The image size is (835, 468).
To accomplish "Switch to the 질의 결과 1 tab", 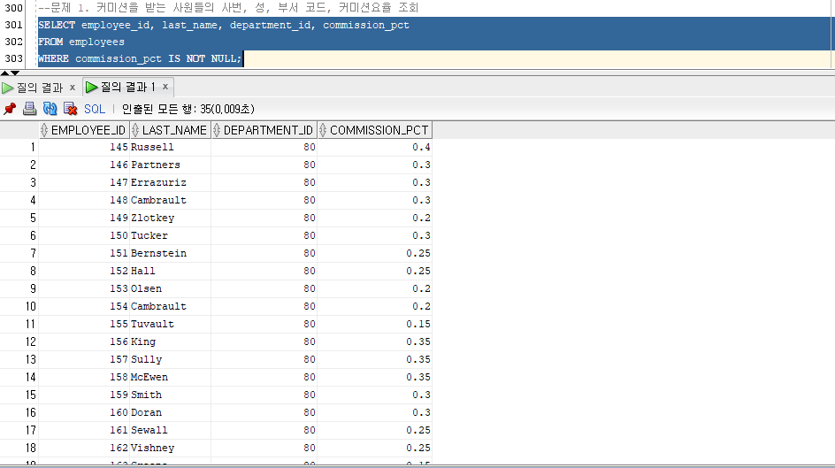I will pyautogui.click(x=127, y=87).
